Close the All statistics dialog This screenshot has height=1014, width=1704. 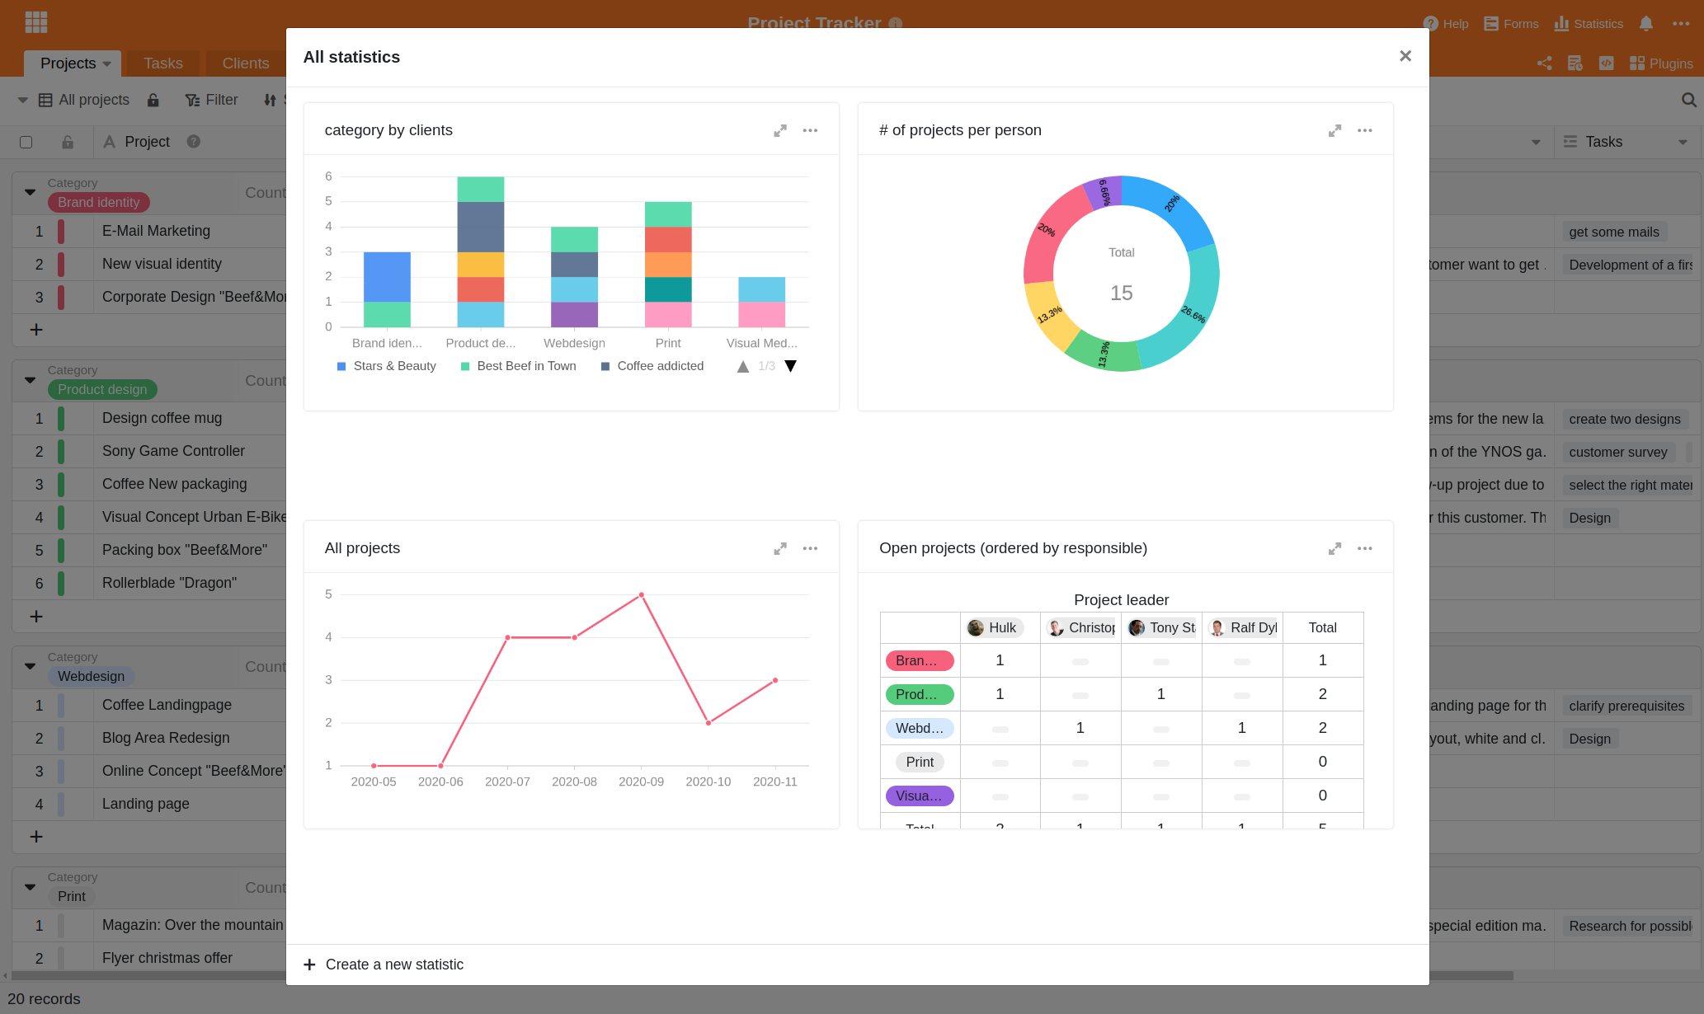(1405, 56)
